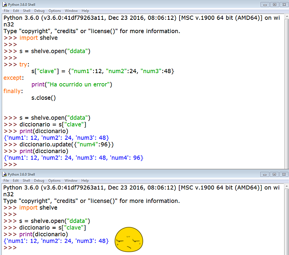Click output dict containing 'num4': 96
Image resolution: width=289 pixels, height=255 pixels.
point(74,158)
